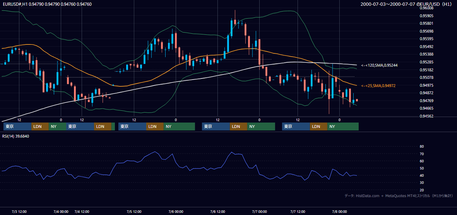Select the 0.95595 price axis value
The width and height of the screenshot is (457, 215).
click(427, 39)
